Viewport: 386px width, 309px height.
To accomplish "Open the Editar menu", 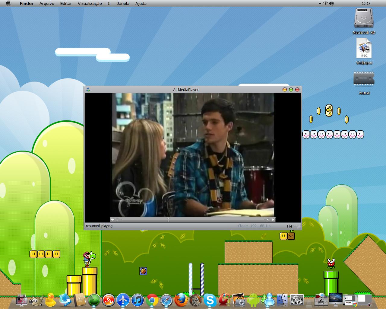I will (x=66, y=3).
